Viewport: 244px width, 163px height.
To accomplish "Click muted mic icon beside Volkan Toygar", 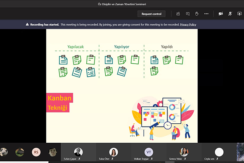I will (152, 159).
